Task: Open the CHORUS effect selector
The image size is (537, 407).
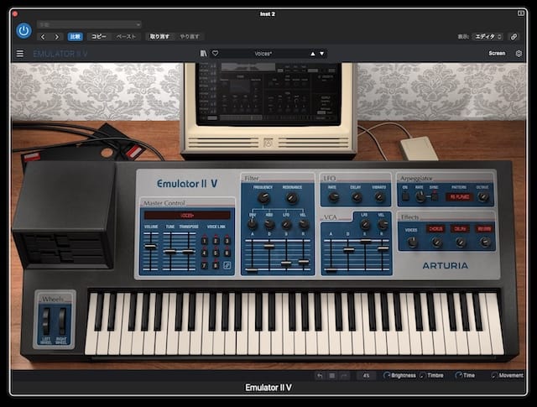Action: click(x=435, y=229)
